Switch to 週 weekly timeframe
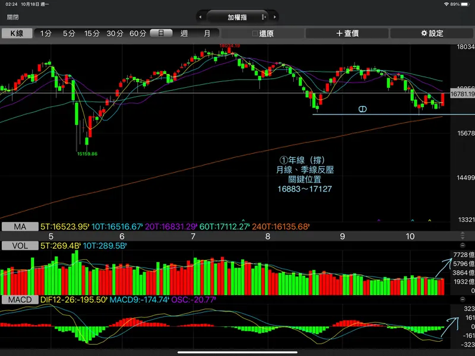 (184, 33)
